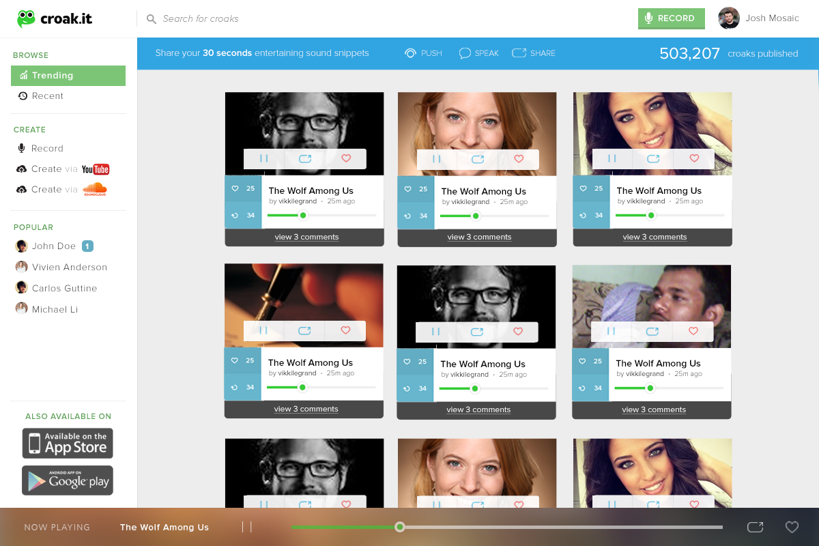The image size is (819, 546).
Task: Open Carlos Guttine in the Popular list
Action: [57, 289]
